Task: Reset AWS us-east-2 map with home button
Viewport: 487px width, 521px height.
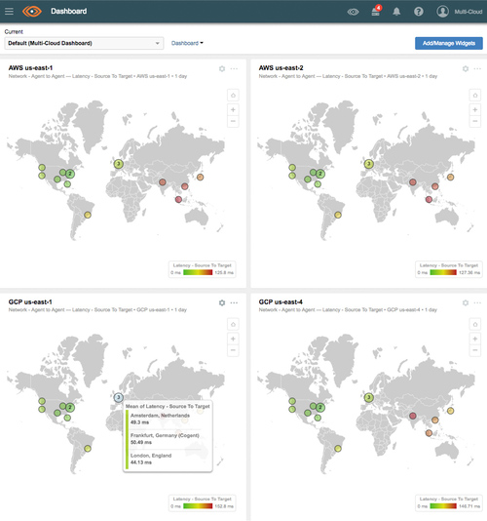Action: pos(475,96)
